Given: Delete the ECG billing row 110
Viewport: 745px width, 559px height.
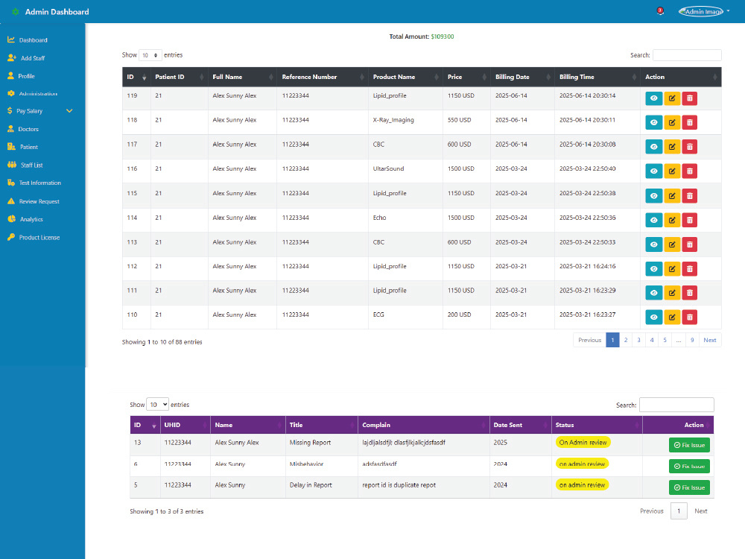Looking at the screenshot, I should pos(689,317).
